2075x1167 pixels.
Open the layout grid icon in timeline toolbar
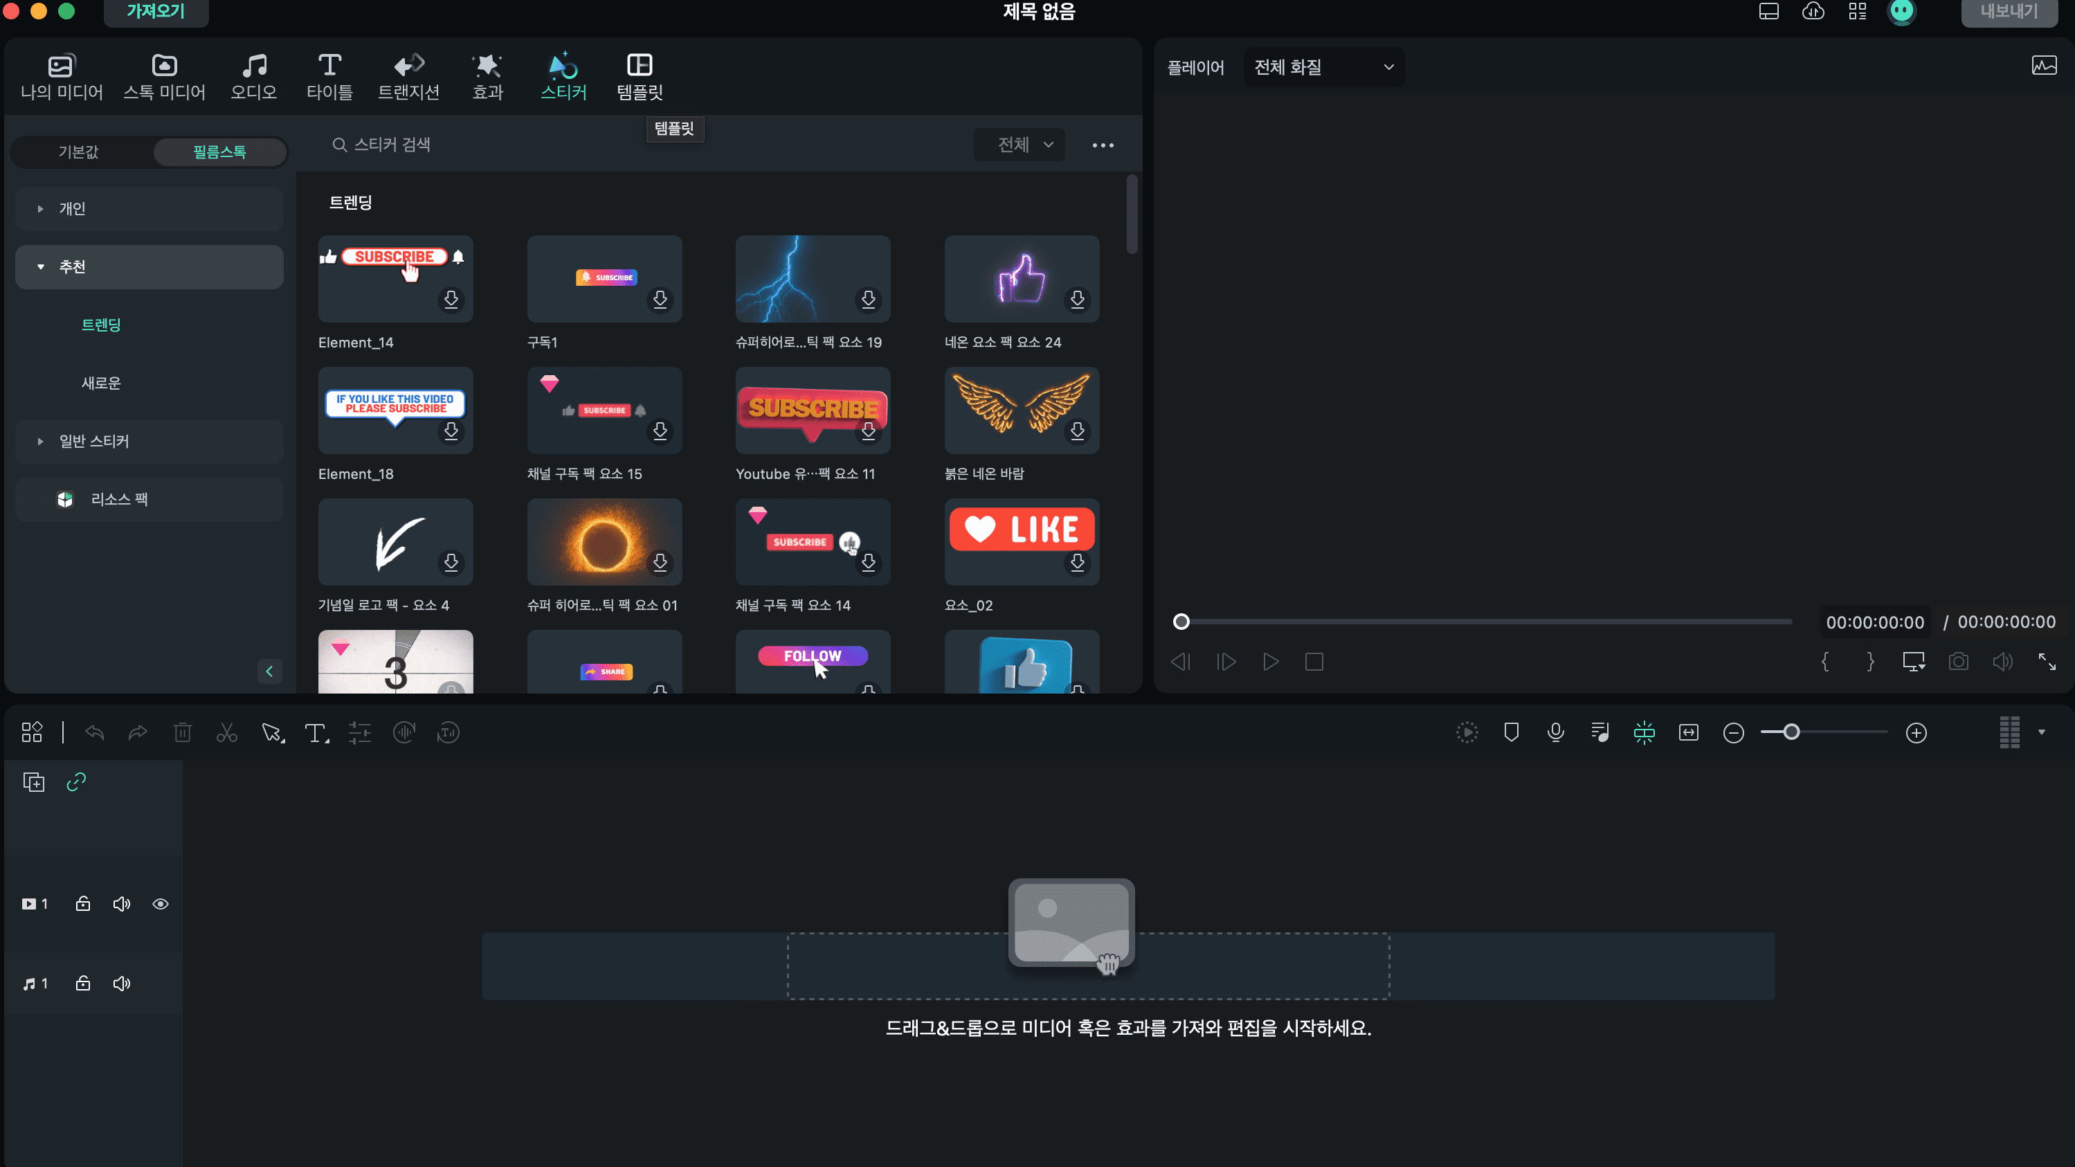(x=33, y=732)
